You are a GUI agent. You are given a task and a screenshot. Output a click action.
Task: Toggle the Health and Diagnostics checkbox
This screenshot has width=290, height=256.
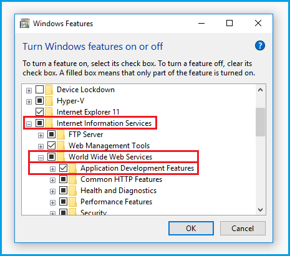tap(63, 191)
